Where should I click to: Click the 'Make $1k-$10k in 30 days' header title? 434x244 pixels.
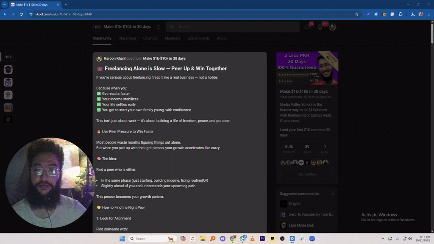tap(127, 27)
